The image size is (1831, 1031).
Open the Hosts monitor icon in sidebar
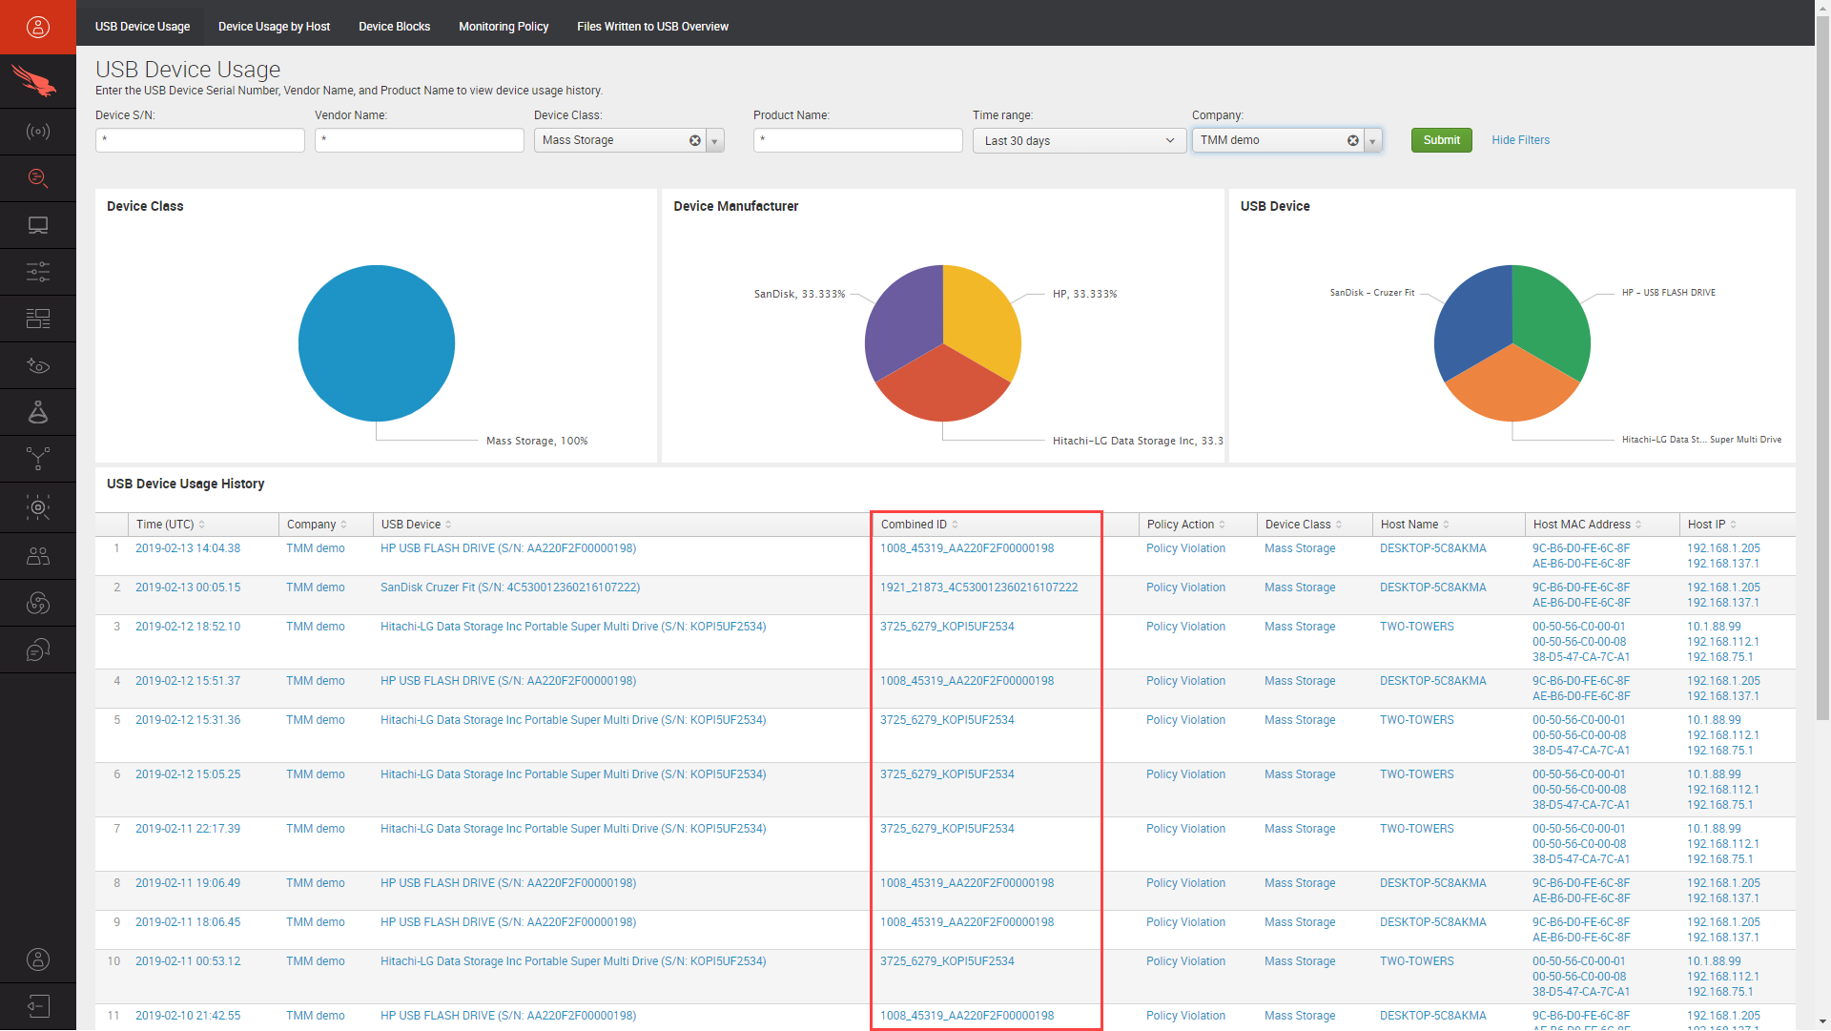coord(38,225)
